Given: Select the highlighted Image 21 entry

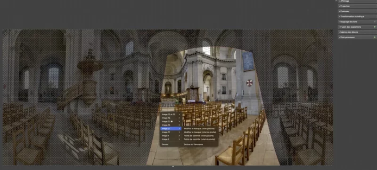Looking at the screenshot, I should [171, 129].
